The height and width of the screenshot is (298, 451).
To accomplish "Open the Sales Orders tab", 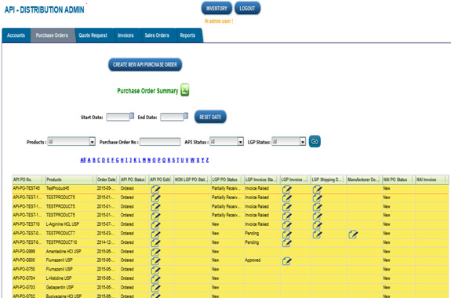I will [x=157, y=35].
